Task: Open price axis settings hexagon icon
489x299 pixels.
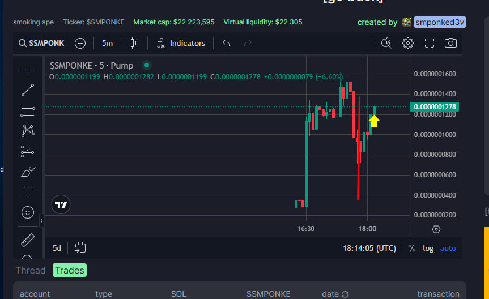Action: [436, 229]
